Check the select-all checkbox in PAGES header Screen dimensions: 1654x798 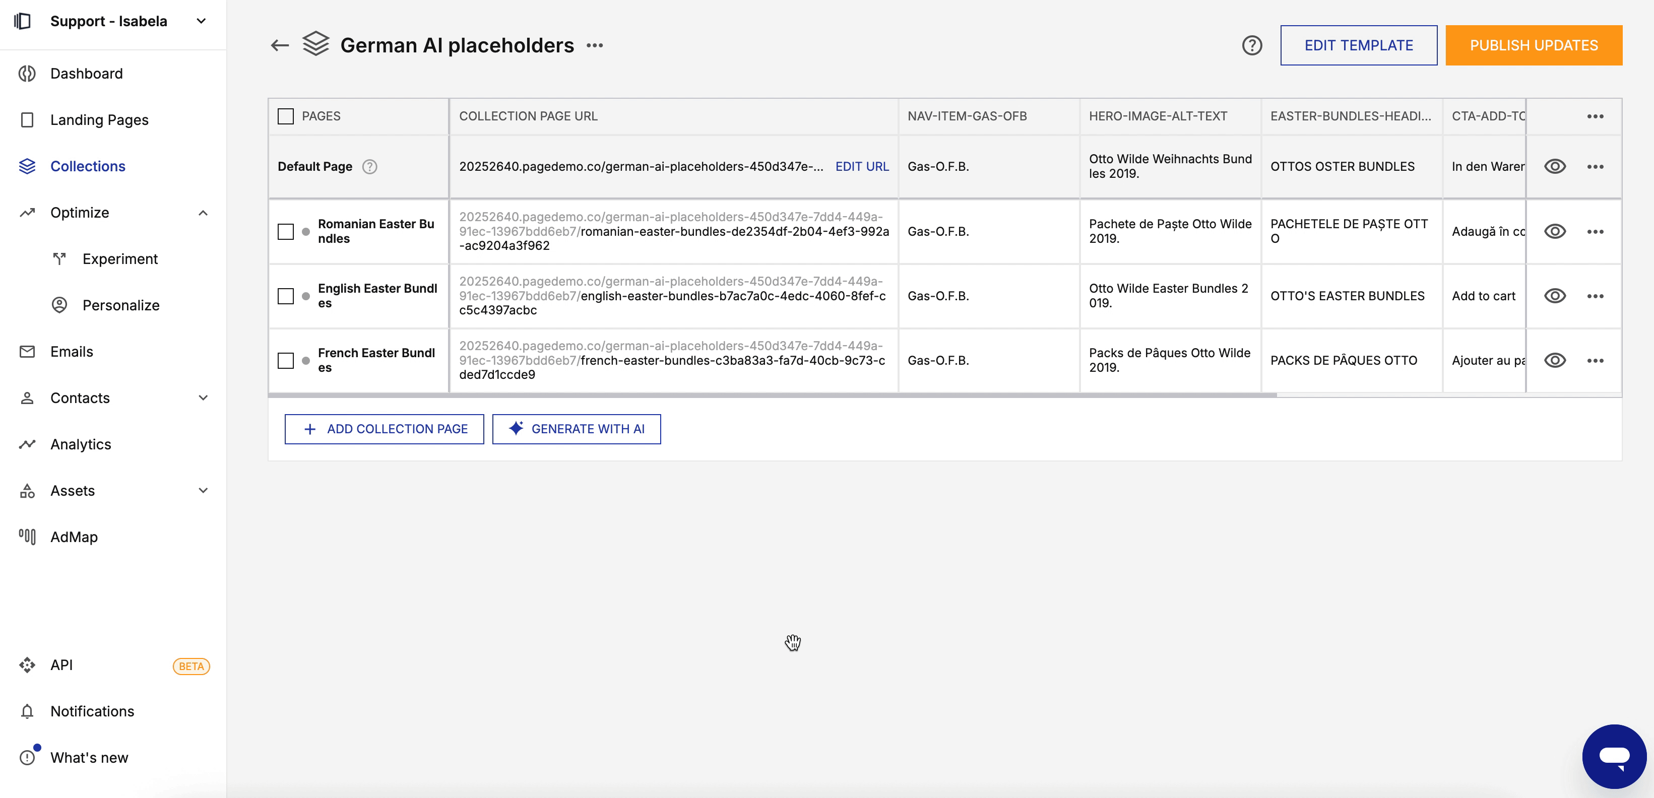[285, 115]
